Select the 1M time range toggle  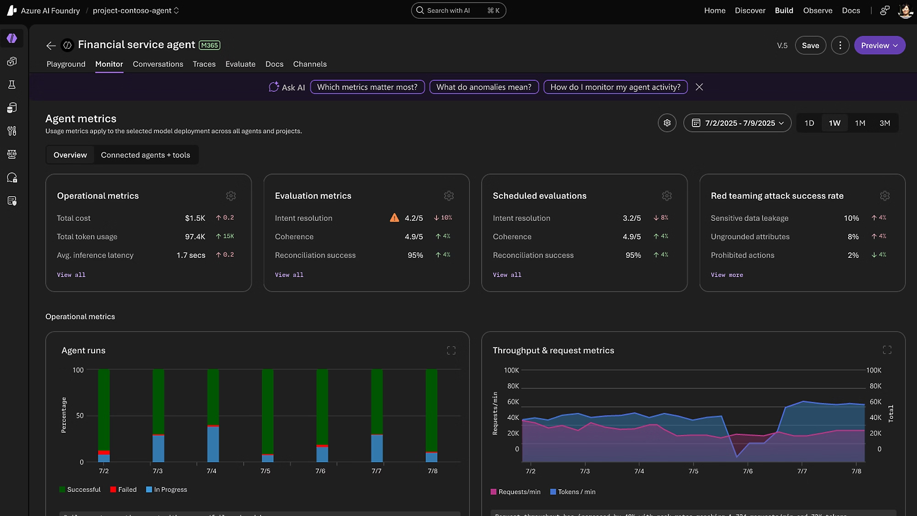860,123
